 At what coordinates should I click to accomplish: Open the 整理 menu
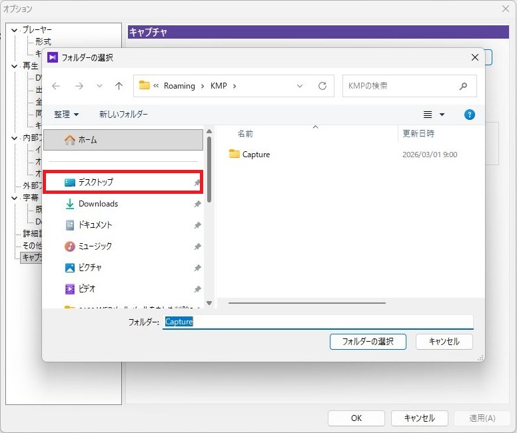pyautogui.click(x=67, y=115)
